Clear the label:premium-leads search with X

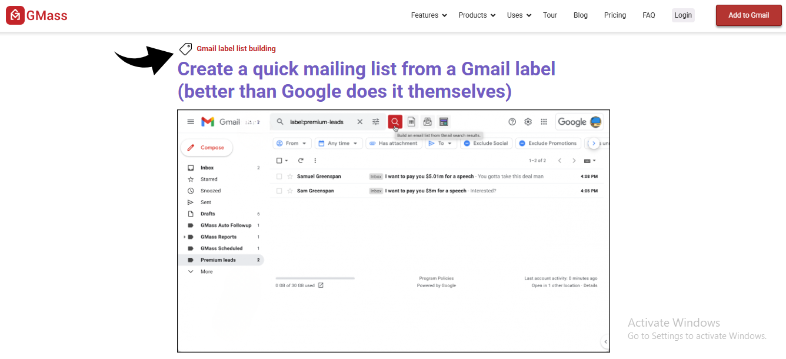pyautogui.click(x=360, y=122)
